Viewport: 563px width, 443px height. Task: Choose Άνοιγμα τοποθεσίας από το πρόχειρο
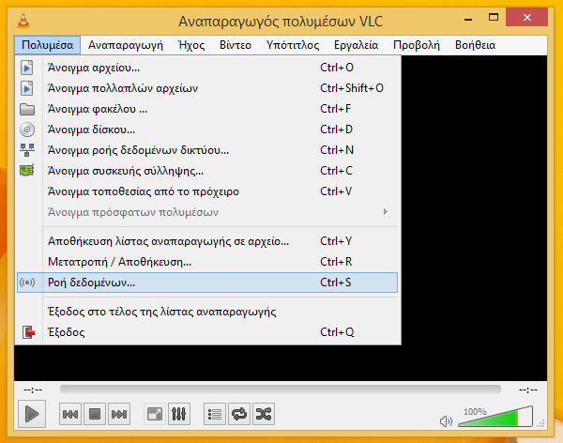[x=207, y=191]
